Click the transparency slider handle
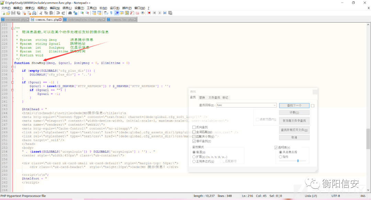Viewport: 371px width, 200px height. 298,161
